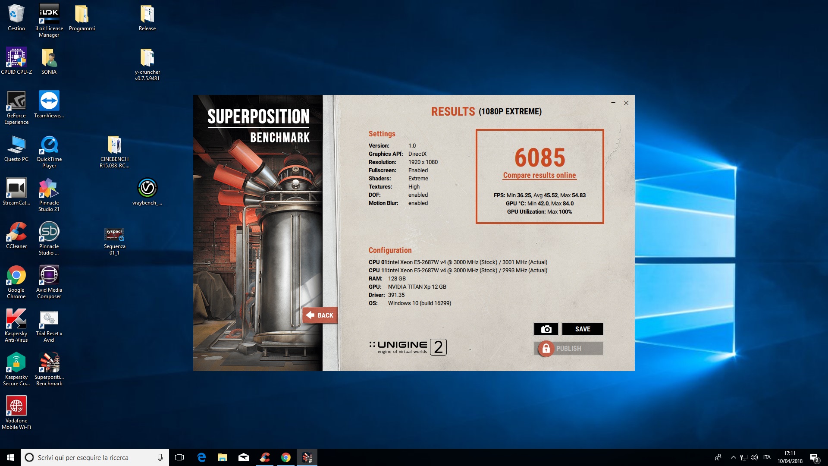Launch CCleaner desktop shortcut
828x466 pixels.
pos(16,235)
